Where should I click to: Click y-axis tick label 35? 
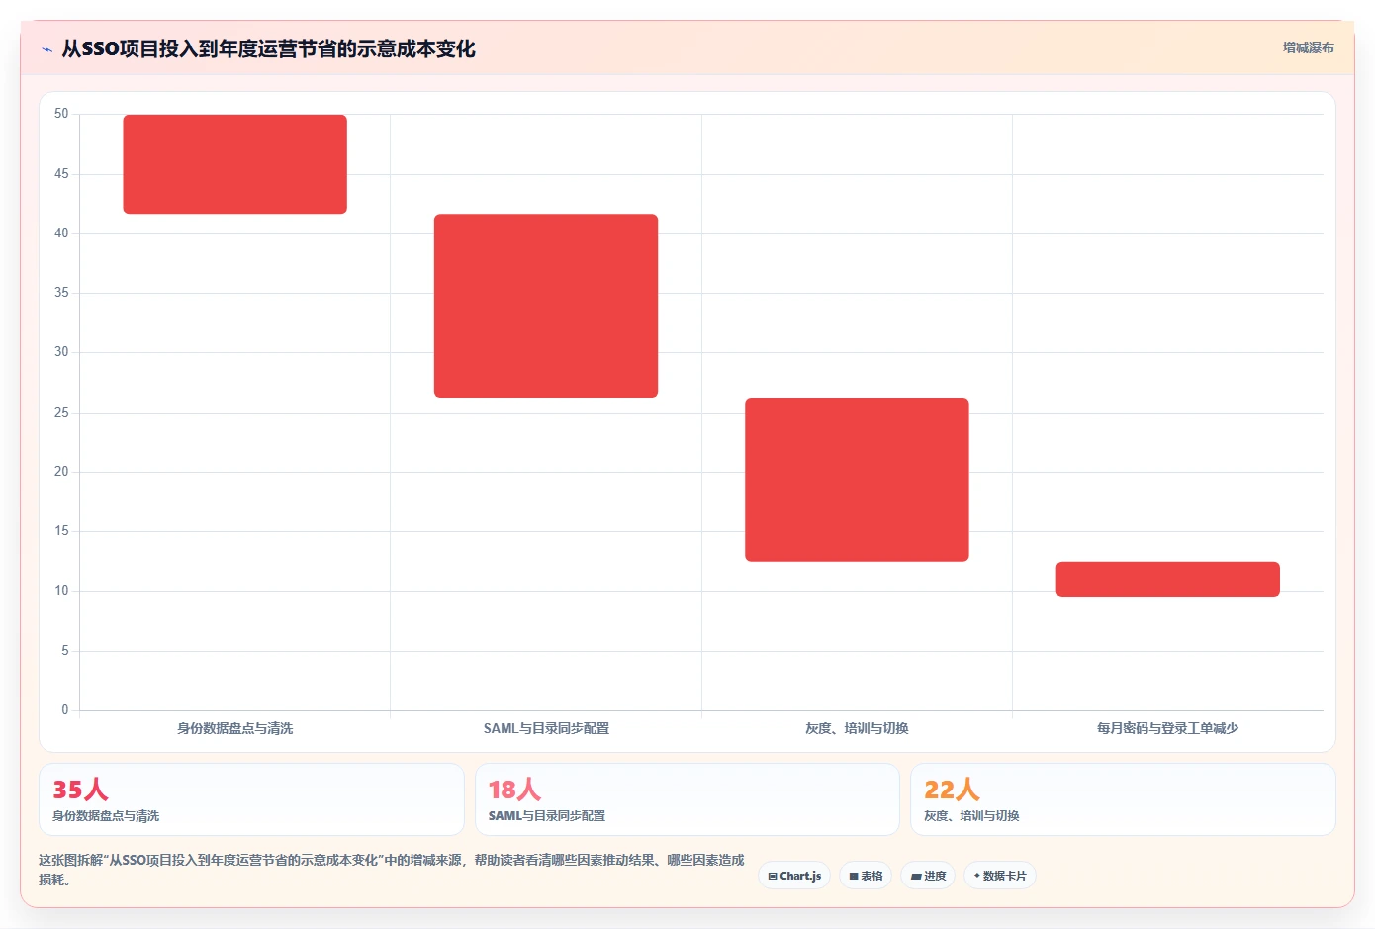(x=61, y=293)
